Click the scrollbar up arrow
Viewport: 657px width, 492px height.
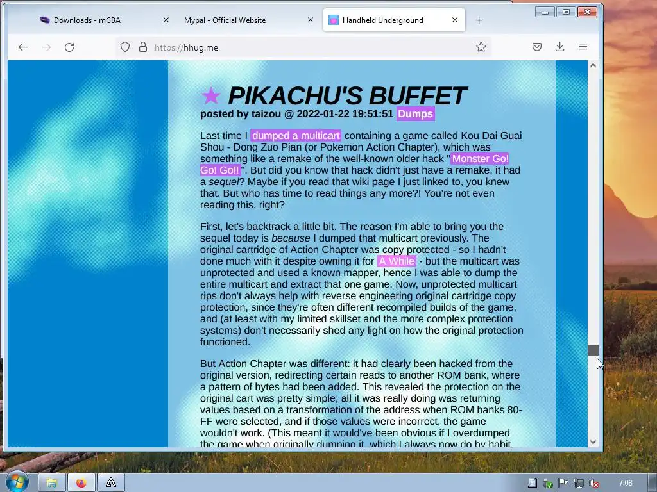tap(593, 65)
